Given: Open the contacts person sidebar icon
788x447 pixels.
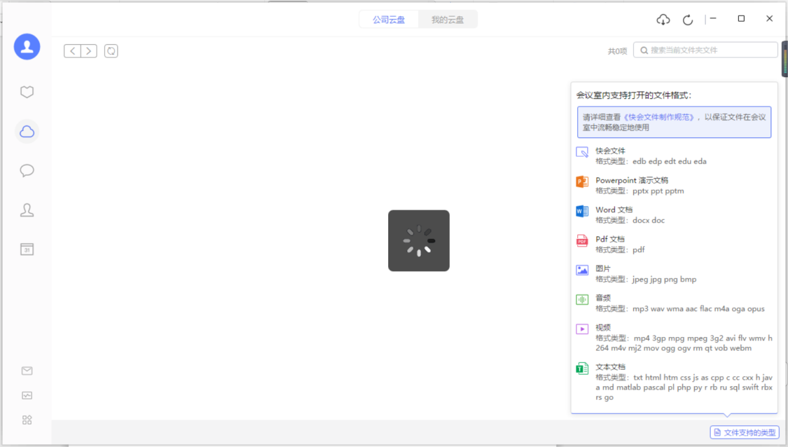Looking at the screenshot, I should tap(27, 210).
